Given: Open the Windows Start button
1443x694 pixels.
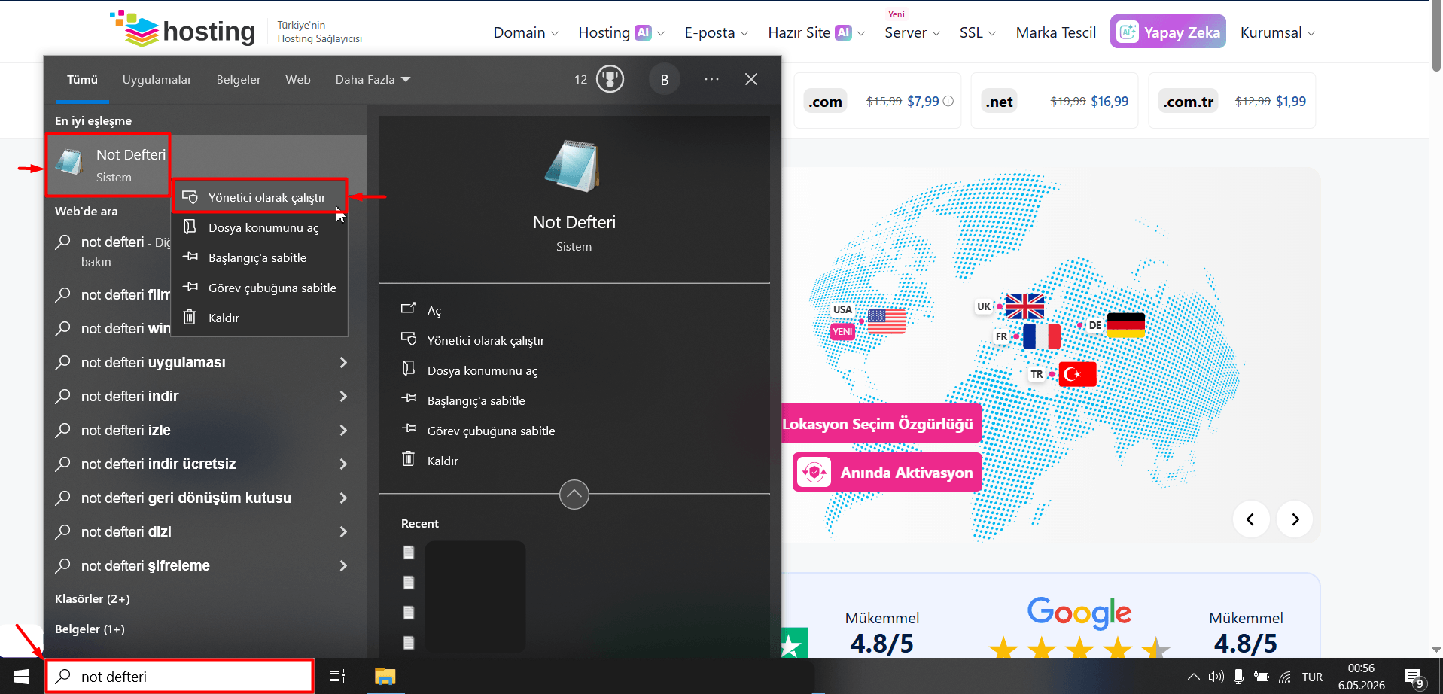Looking at the screenshot, I should (21, 677).
